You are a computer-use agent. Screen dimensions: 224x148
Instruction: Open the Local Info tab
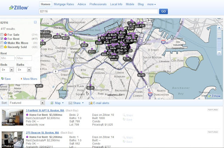[x=116, y=4]
